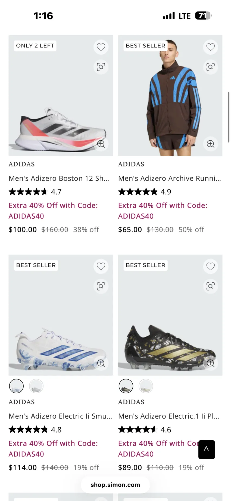The height and width of the screenshot is (501, 231).
Task: Zoom into white-blue Electric cleat image
Action: click(101, 363)
